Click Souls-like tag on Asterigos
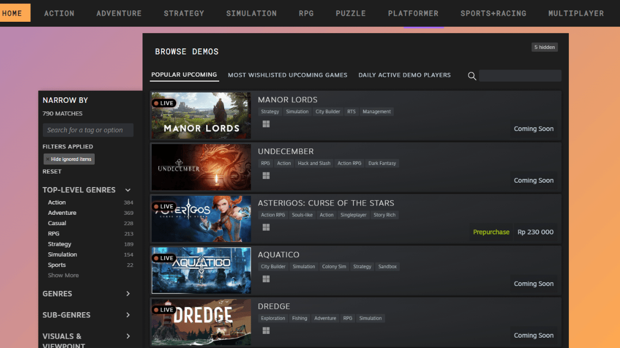 click(x=302, y=215)
